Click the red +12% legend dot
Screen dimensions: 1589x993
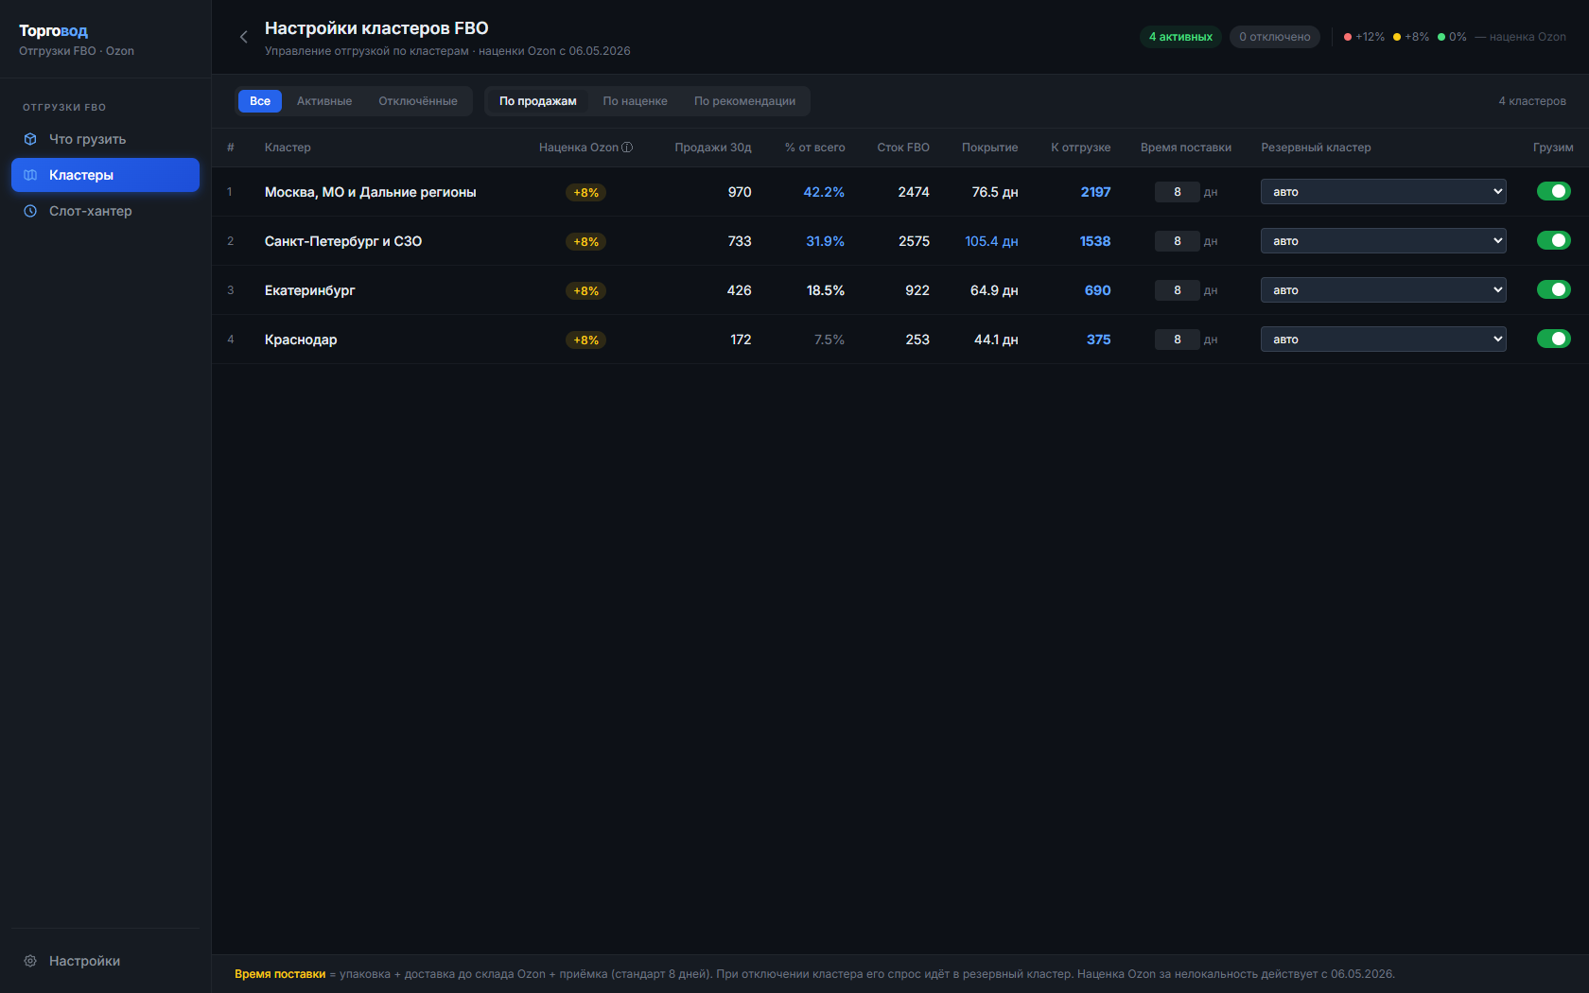(1348, 37)
